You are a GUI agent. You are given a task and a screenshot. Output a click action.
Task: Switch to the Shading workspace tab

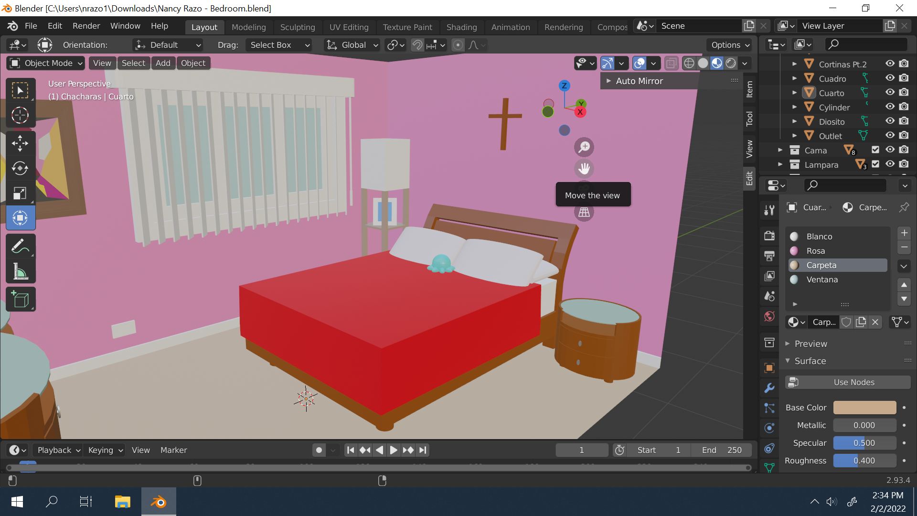(x=461, y=27)
